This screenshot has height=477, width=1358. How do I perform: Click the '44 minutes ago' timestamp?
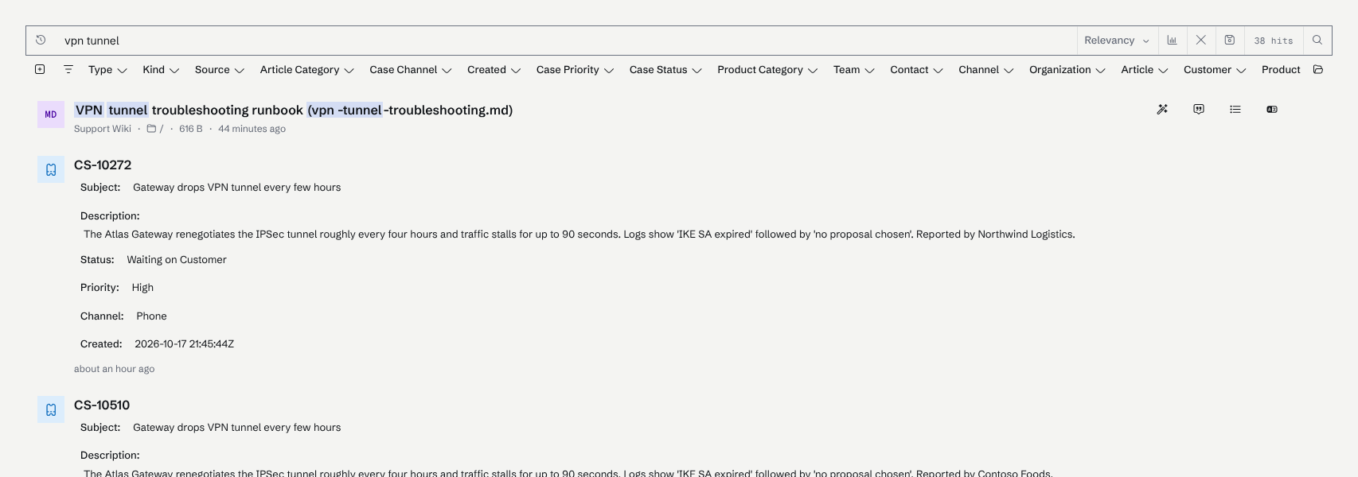(252, 129)
